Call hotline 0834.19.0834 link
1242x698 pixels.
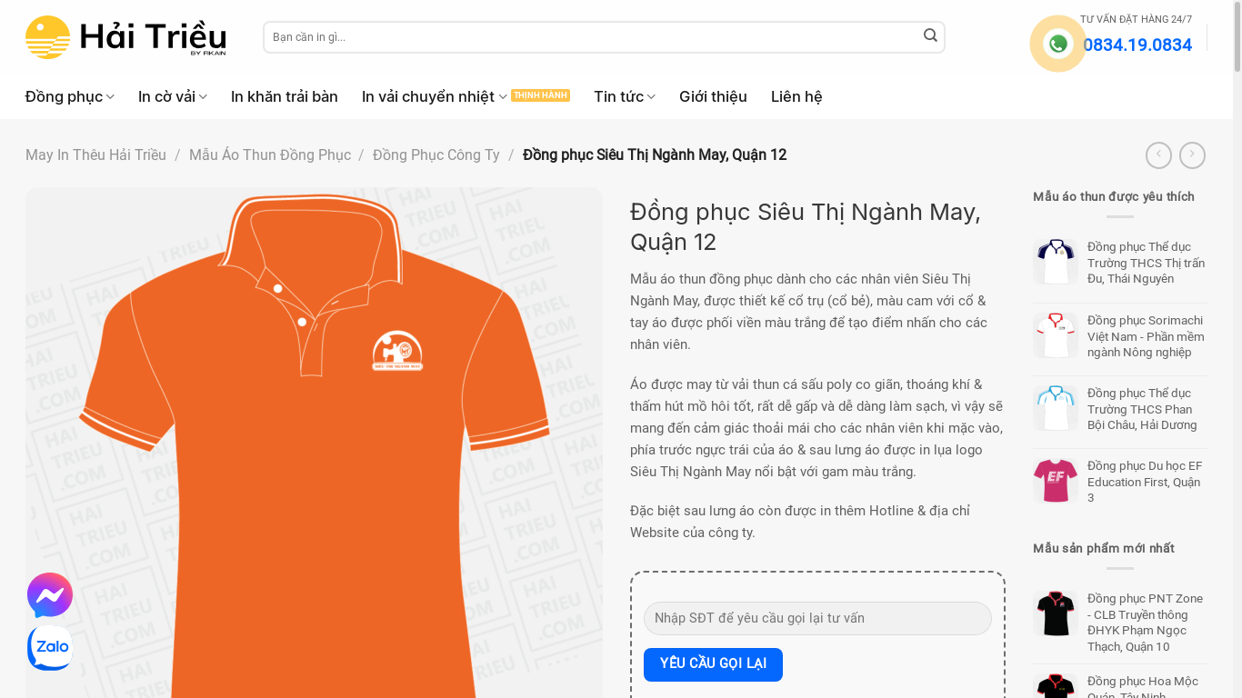pyautogui.click(x=1137, y=45)
